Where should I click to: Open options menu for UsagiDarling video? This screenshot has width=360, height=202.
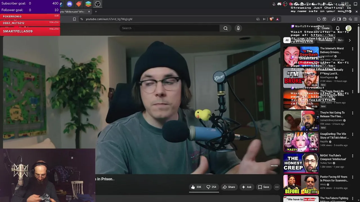(353, 134)
